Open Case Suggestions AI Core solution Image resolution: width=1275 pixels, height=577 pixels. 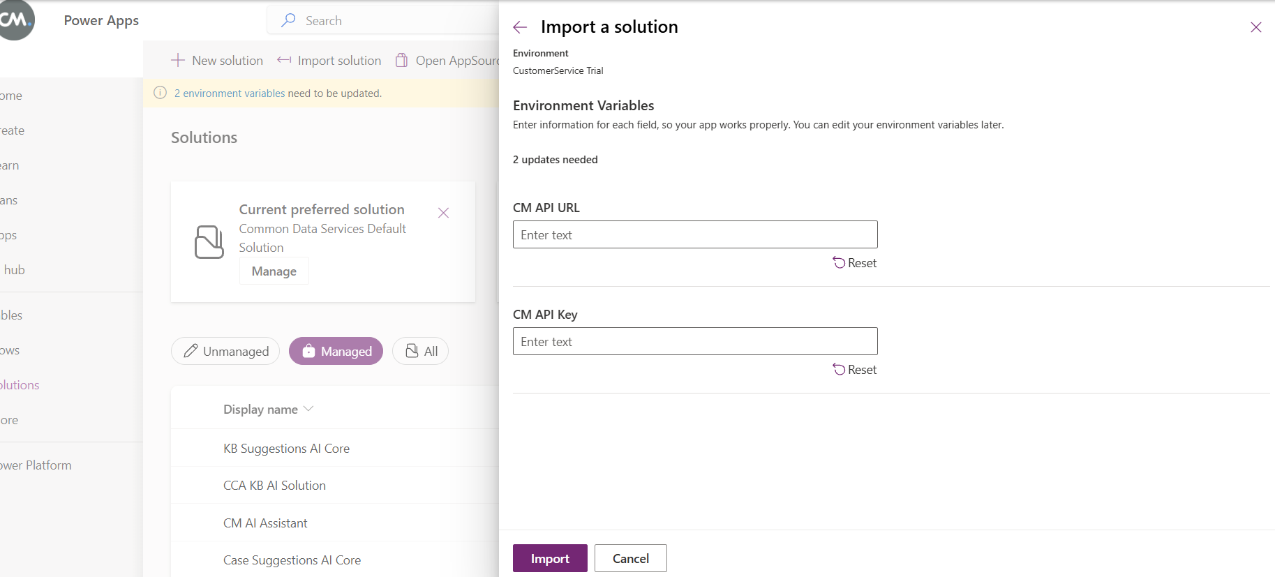coord(292,560)
